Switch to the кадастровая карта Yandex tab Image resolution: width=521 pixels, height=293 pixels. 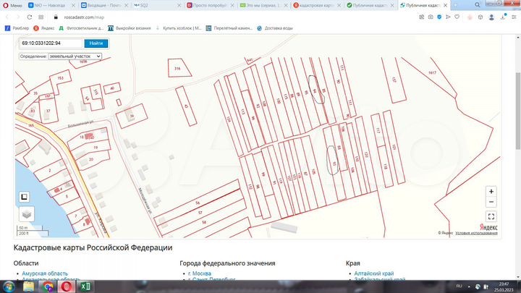point(317,5)
